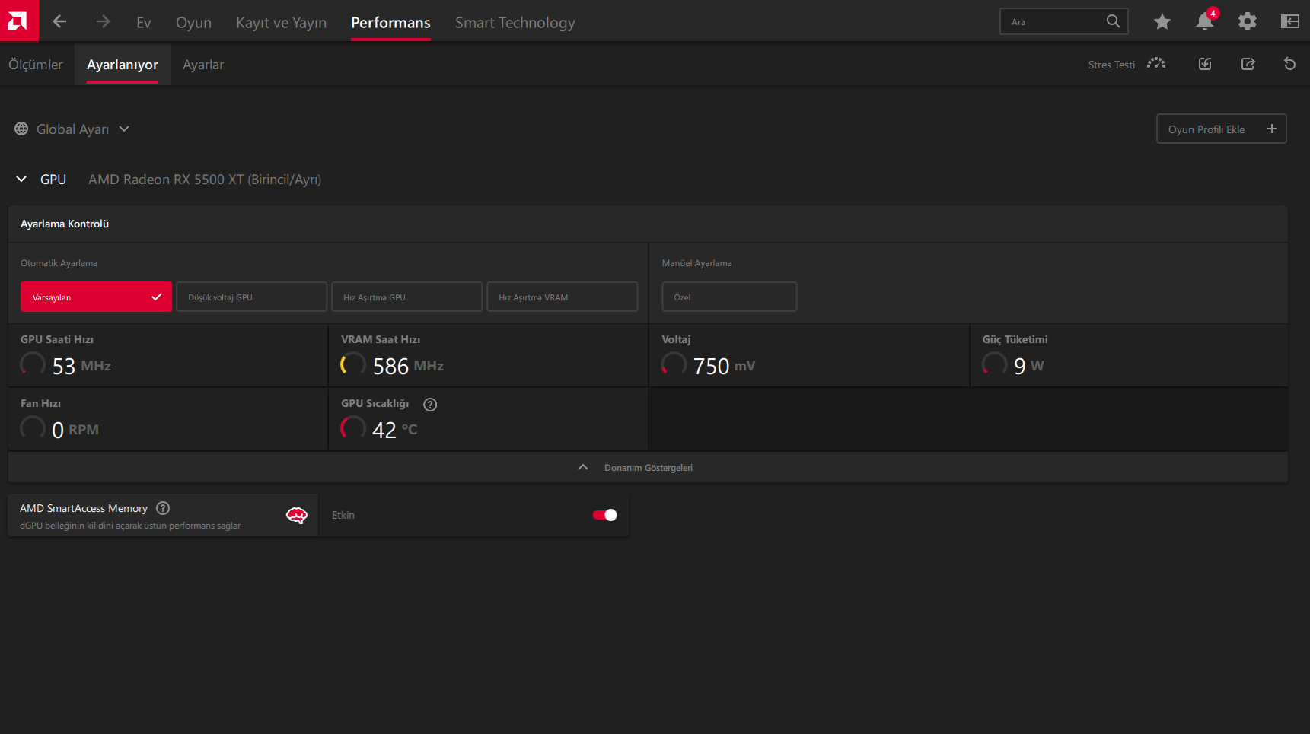
Task: Go forward with the right arrow
Action: click(x=103, y=22)
